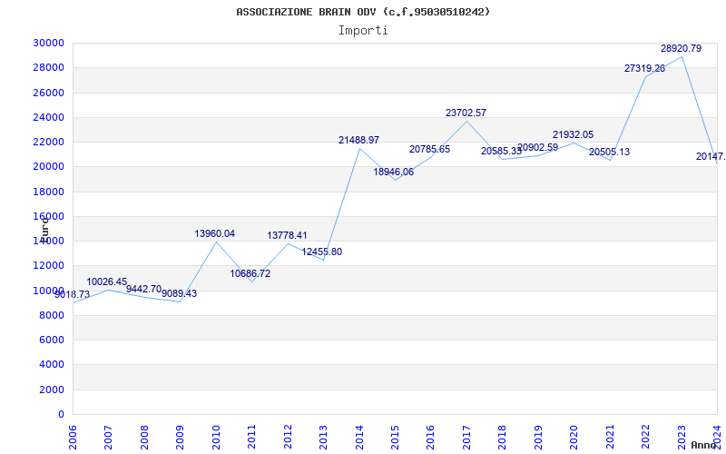The height and width of the screenshot is (454, 726).
Task: Click the 2008 year label
Action: click(x=144, y=436)
